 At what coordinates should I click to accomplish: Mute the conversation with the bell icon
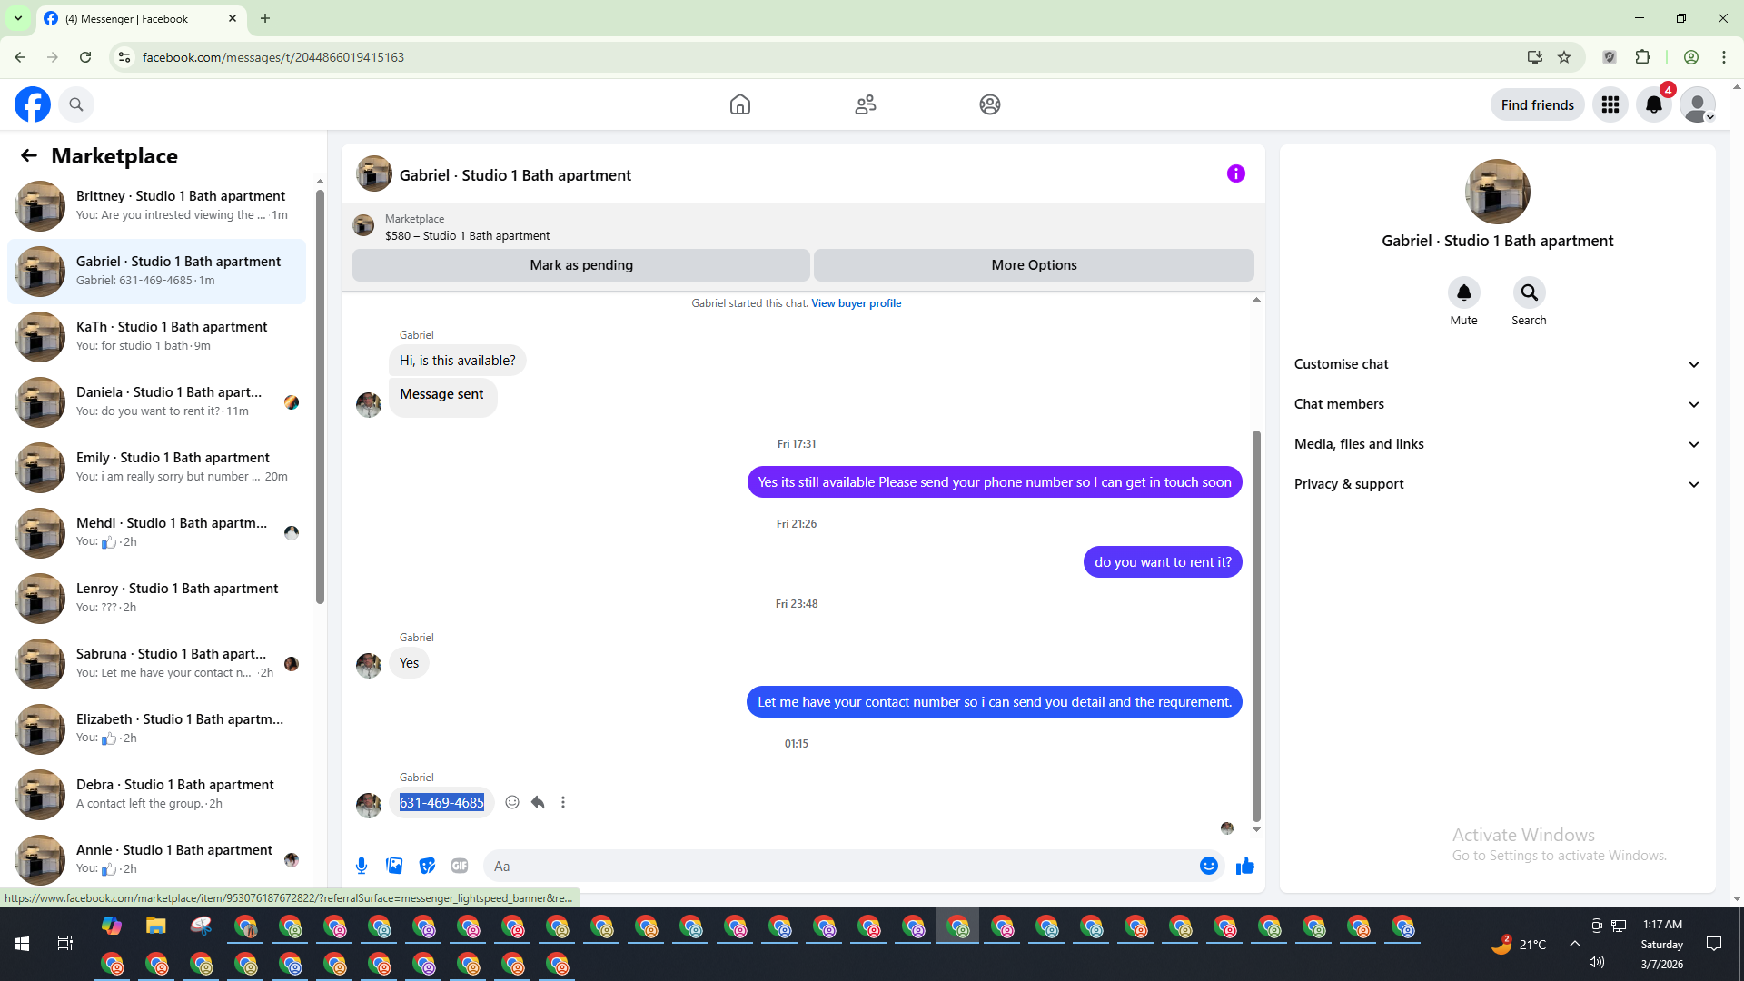tap(1463, 292)
